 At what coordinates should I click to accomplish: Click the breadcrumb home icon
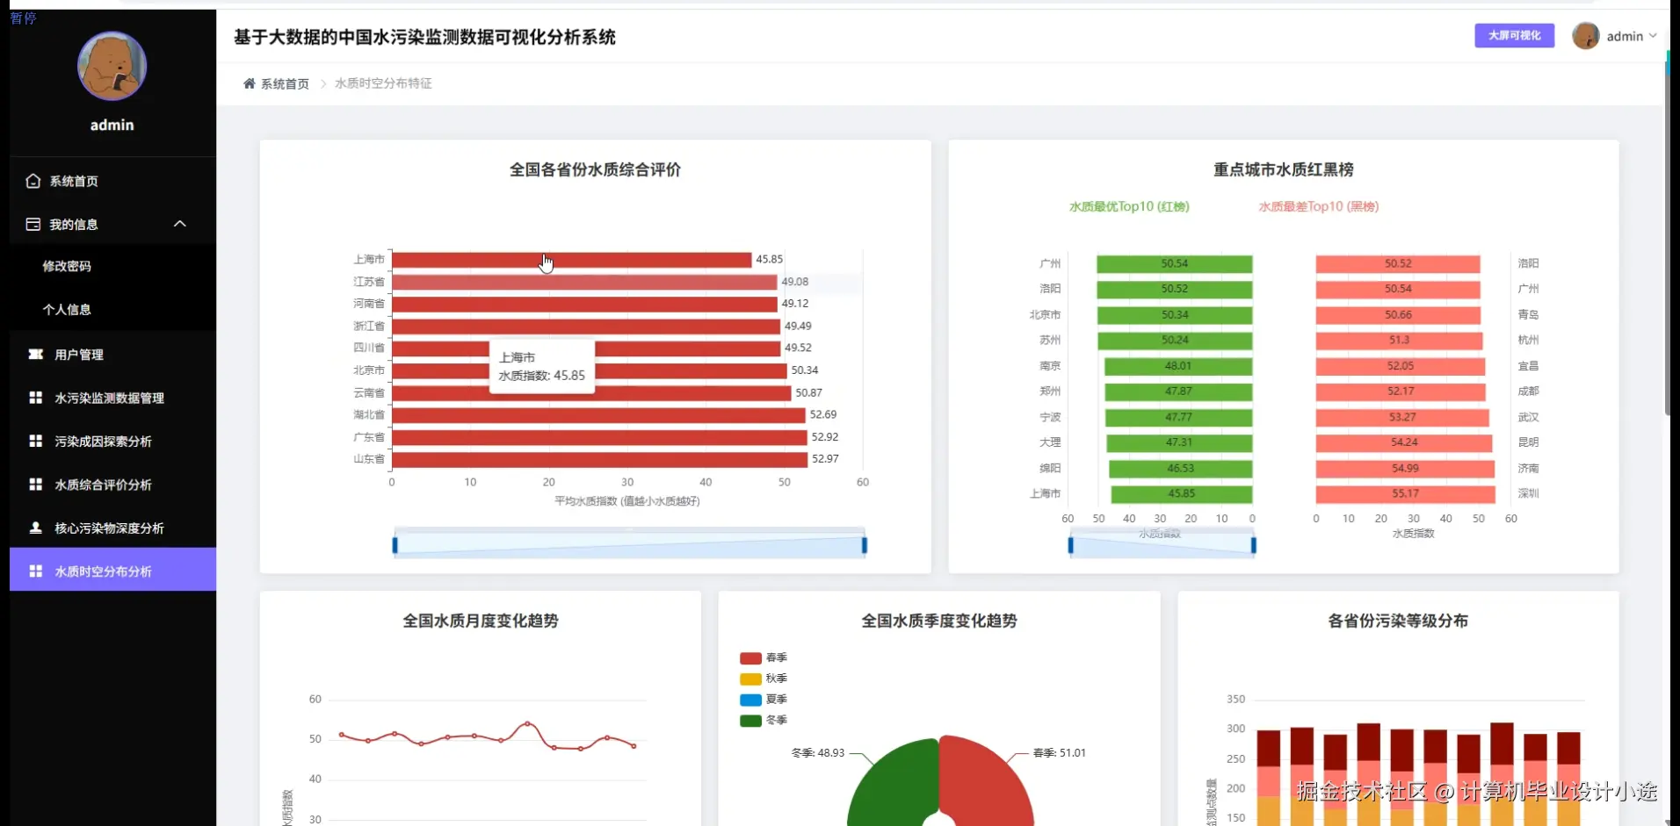click(250, 83)
